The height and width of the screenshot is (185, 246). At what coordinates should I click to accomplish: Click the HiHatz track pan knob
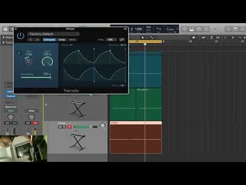coord(102,125)
